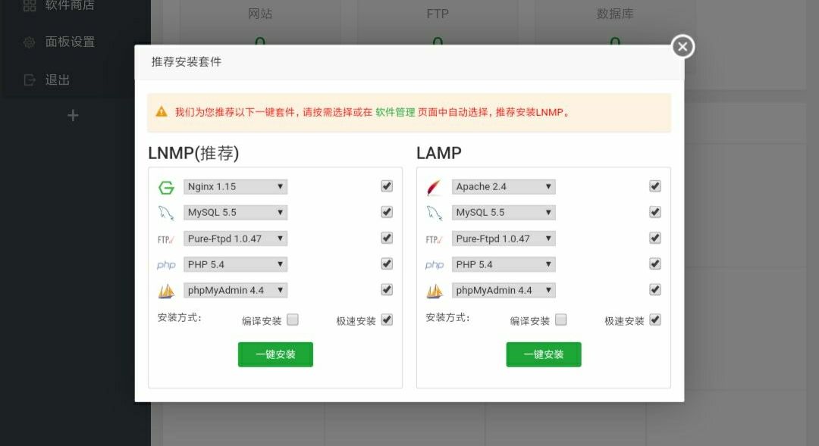This screenshot has height=446, width=819.
Task: Open the Nginx 1.15 version dropdown
Action: tap(235, 187)
